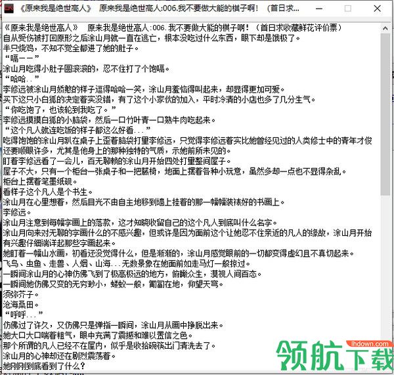
Task: Click the line 沧海桑田。
Action: click(21, 305)
